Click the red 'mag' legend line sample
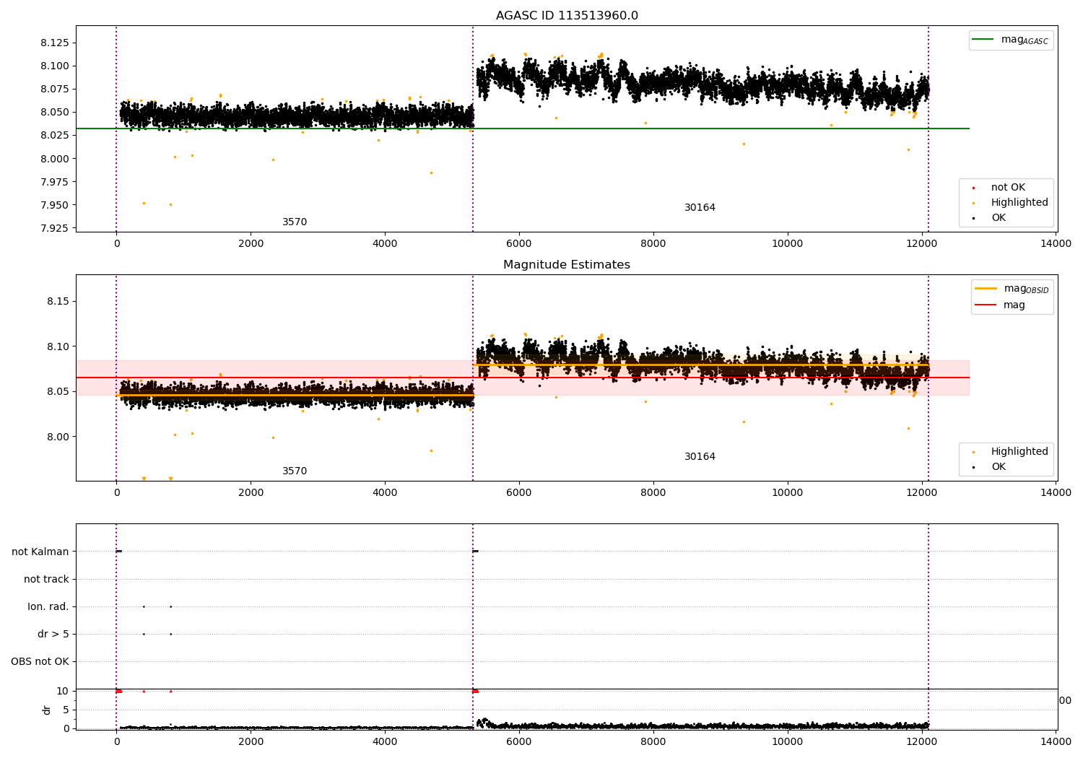The image size is (1083, 758). 986,305
